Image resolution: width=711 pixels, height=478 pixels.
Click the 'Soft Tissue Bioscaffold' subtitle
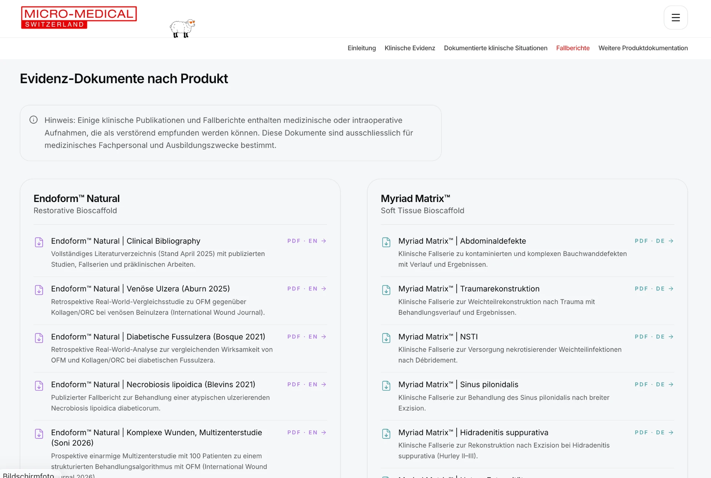tap(423, 211)
